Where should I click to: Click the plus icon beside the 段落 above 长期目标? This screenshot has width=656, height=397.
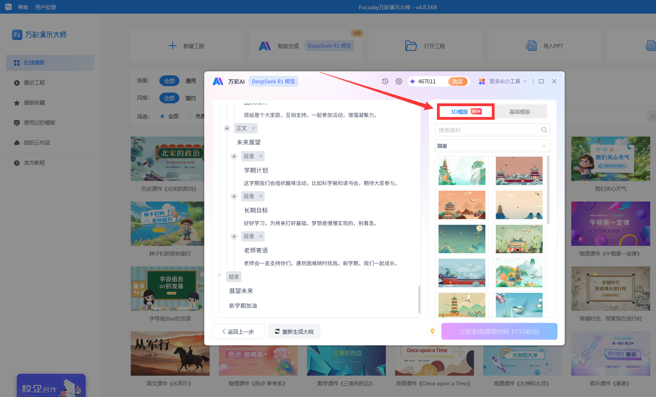(234, 197)
